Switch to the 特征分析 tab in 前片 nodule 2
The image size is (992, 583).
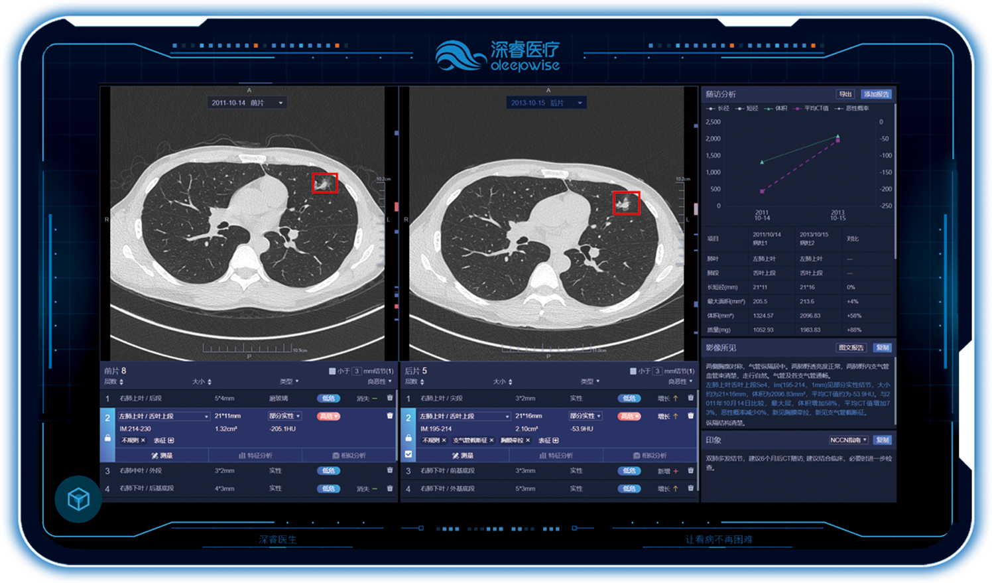(255, 455)
